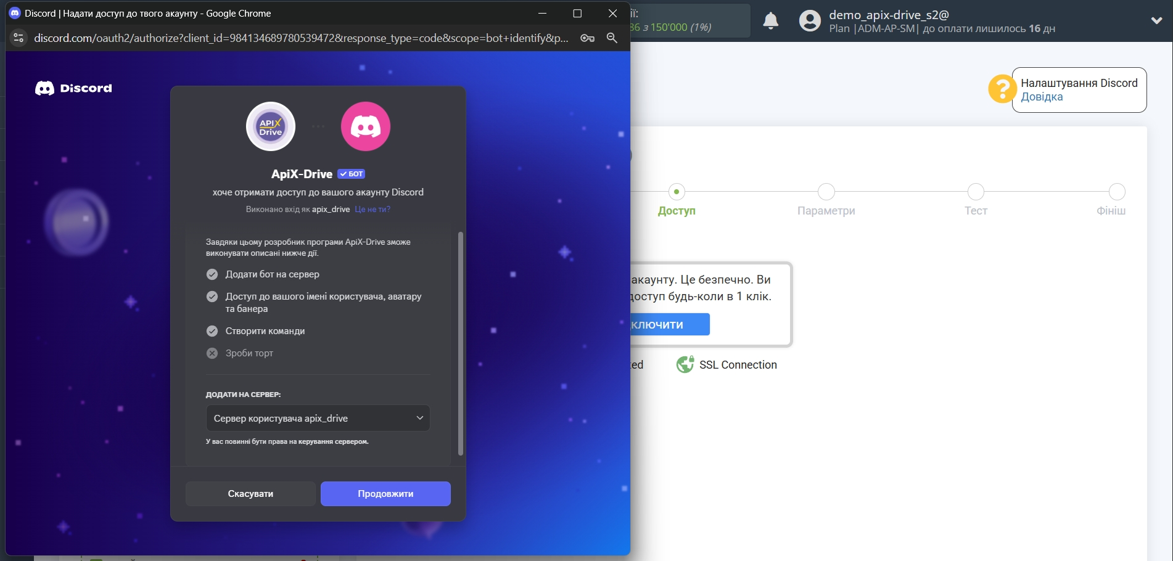Viewport: 1173px width, 561px height.
Task: Click the 'Це не ти?' link
Action: tap(372, 209)
